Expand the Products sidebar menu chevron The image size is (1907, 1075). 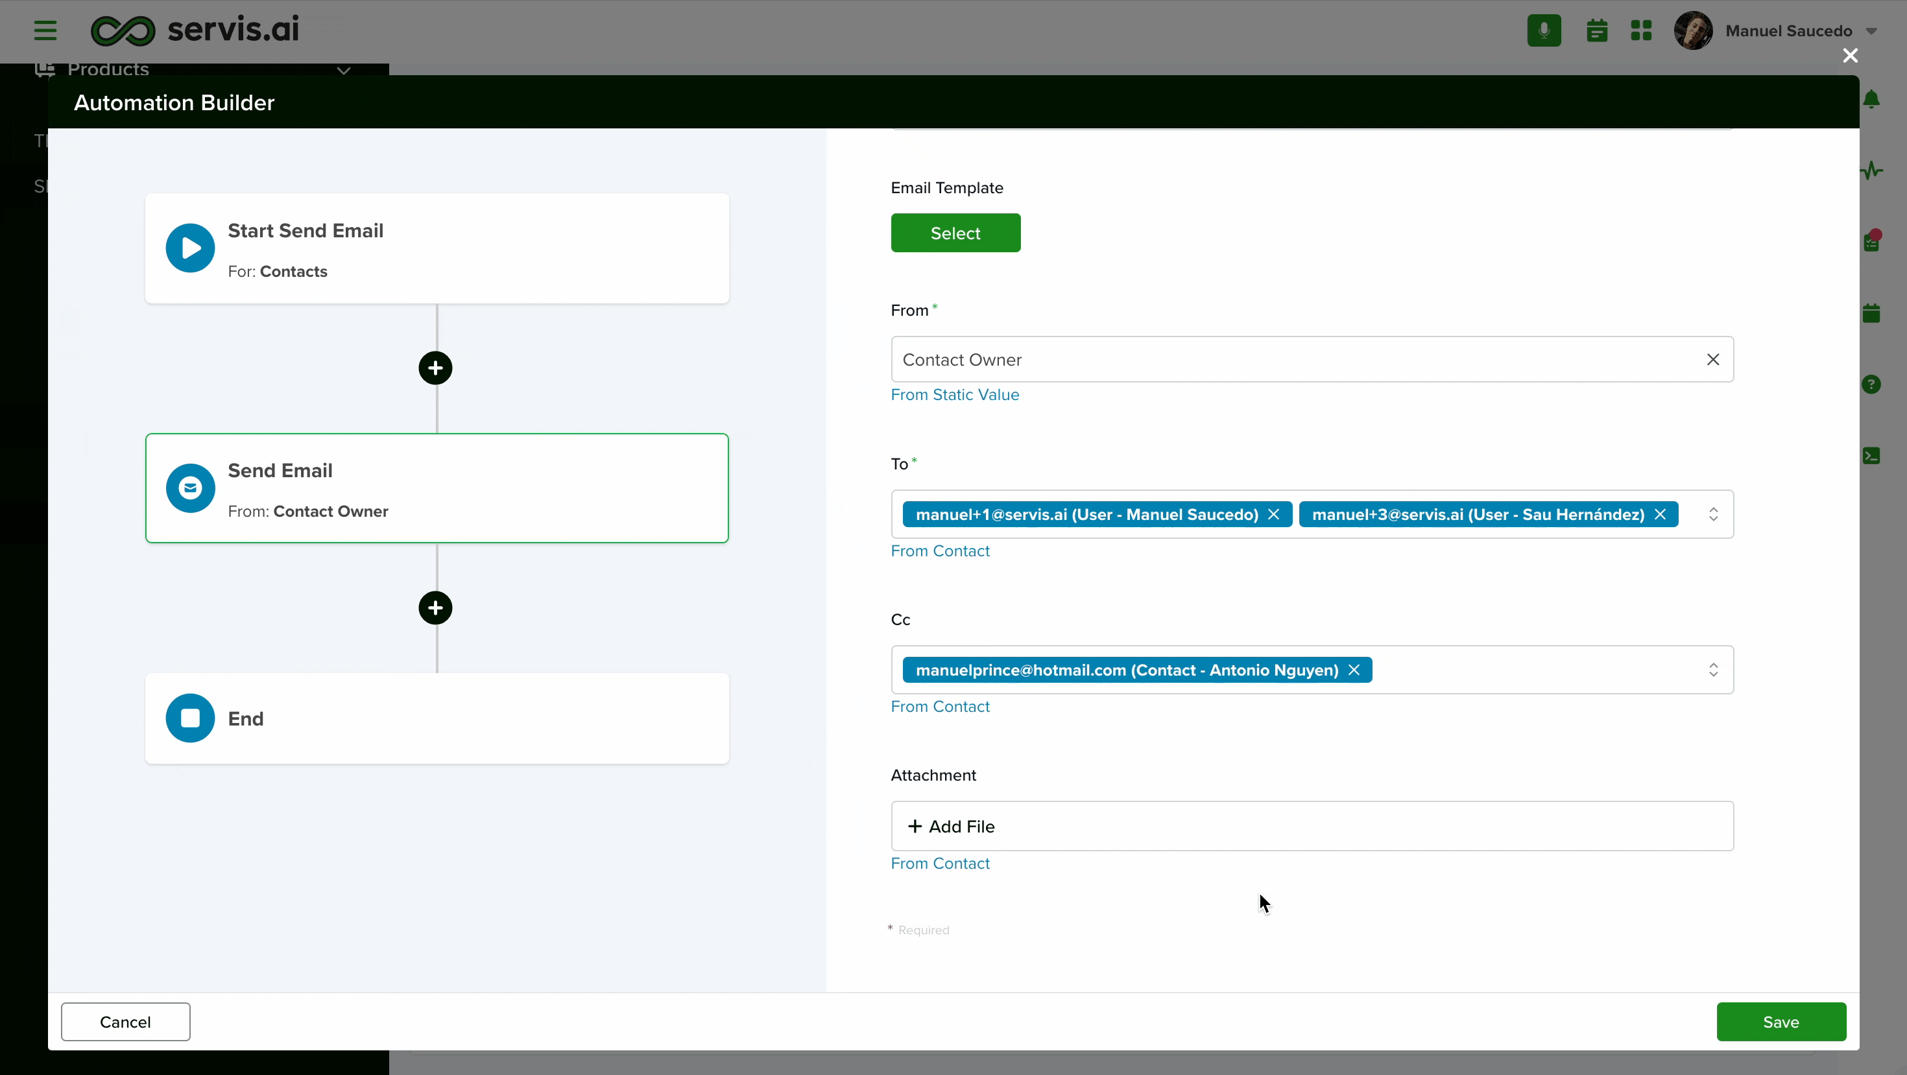pos(342,71)
